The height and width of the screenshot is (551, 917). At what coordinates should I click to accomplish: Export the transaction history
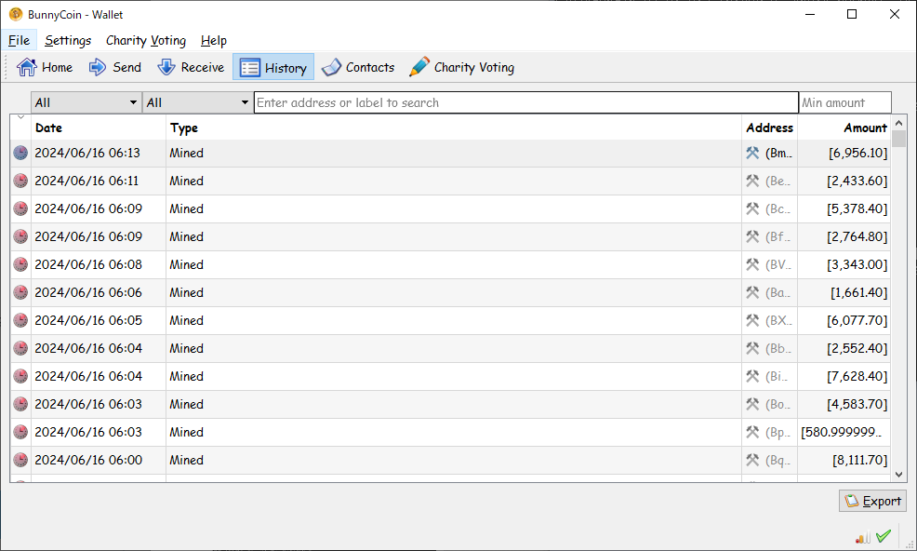pos(872,502)
